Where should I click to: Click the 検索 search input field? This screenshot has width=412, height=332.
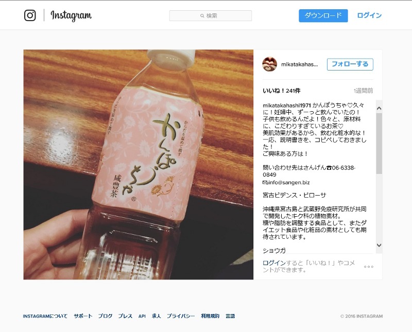tap(211, 16)
